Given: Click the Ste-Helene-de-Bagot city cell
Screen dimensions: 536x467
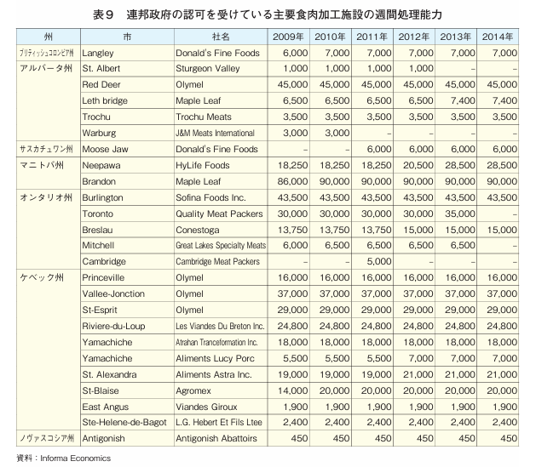Looking at the screenshot, I should click(x=127, y=422).
